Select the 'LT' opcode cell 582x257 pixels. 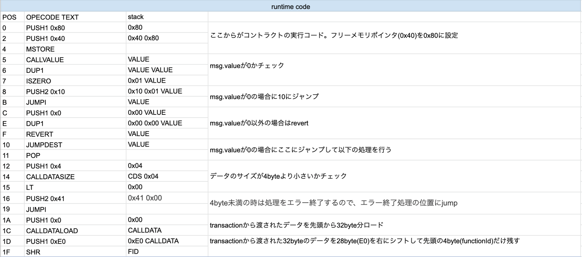75,187
